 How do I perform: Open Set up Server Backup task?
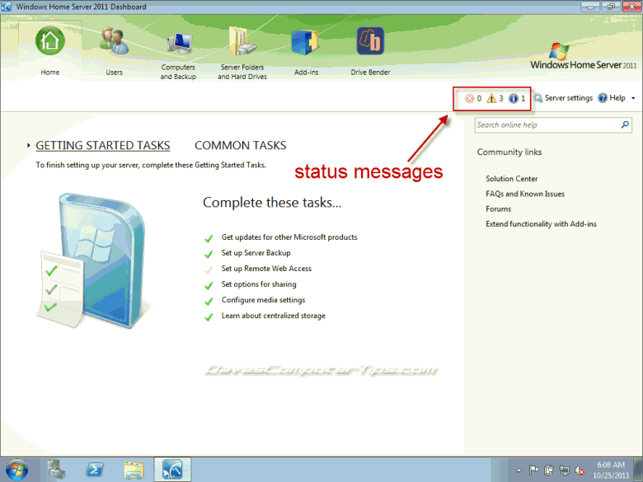(256, 253)
